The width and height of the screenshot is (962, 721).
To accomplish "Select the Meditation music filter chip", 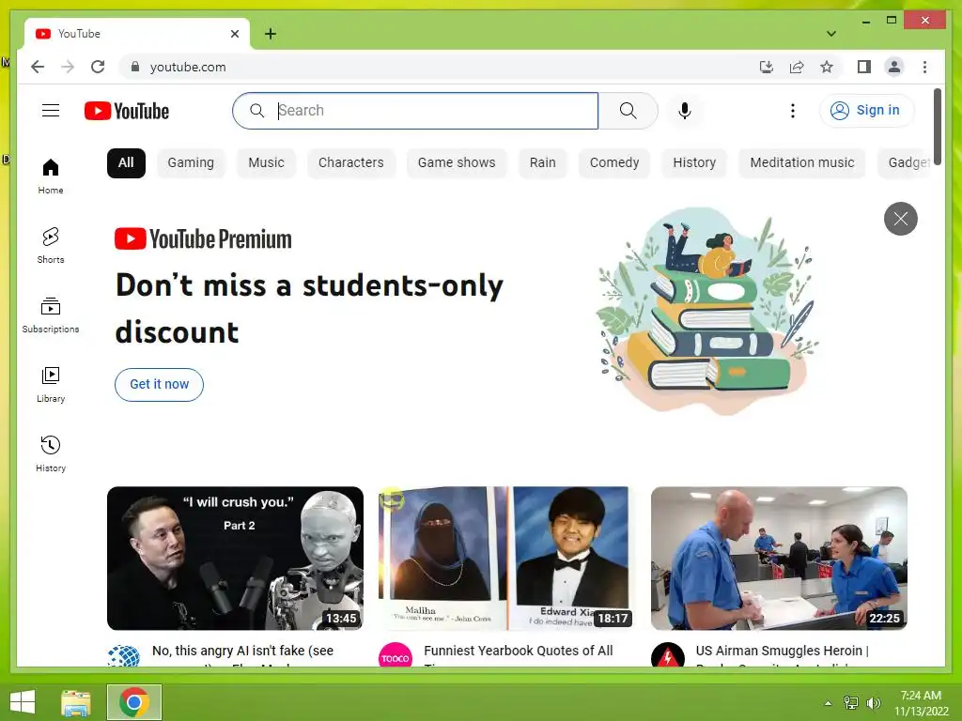I will (802, 163).
